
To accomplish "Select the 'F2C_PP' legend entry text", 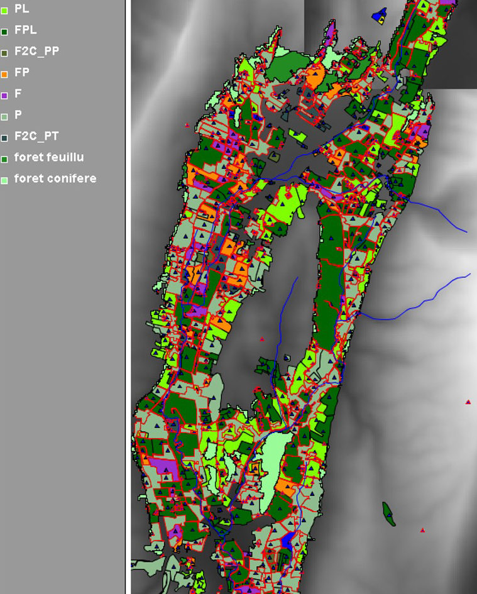I will click(36, 52).
